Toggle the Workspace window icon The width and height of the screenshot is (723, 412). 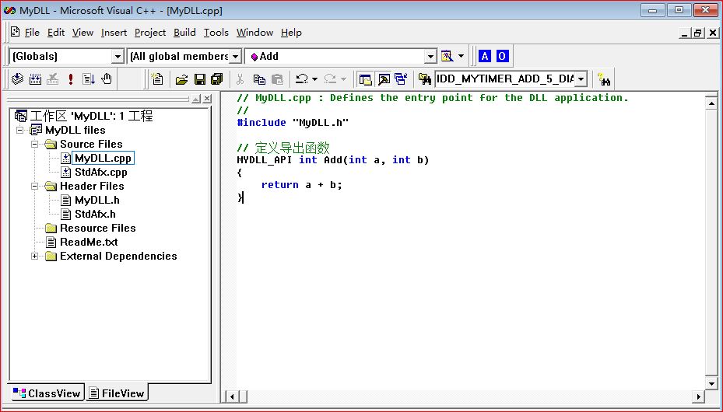point(365,79)
